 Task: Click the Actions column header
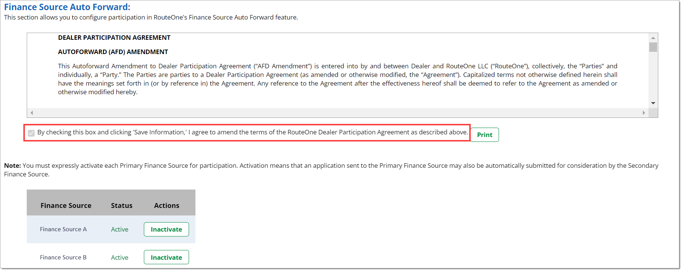pyautogui.click(x=166, y=205)
